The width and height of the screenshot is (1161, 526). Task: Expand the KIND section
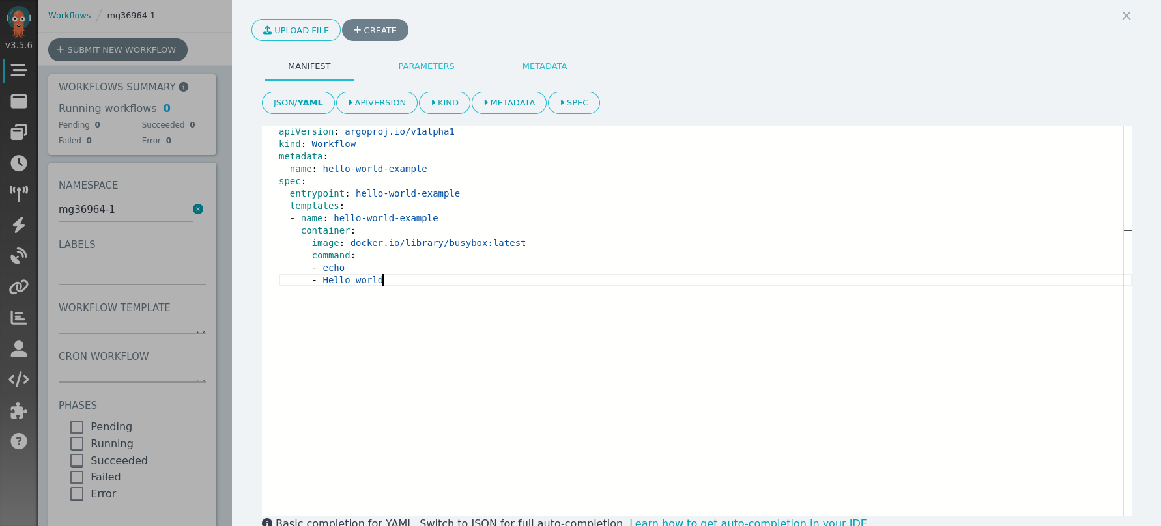tap(444, 103)
